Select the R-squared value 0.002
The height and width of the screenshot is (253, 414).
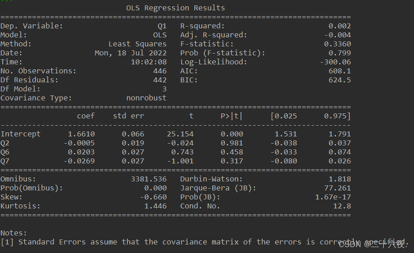tap(339, 26)
